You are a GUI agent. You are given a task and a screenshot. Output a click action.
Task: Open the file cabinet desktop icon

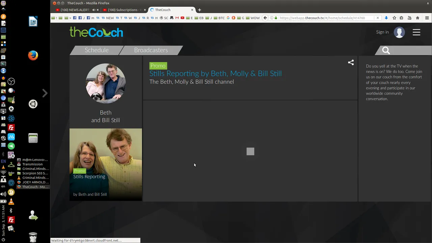[33, 138]
